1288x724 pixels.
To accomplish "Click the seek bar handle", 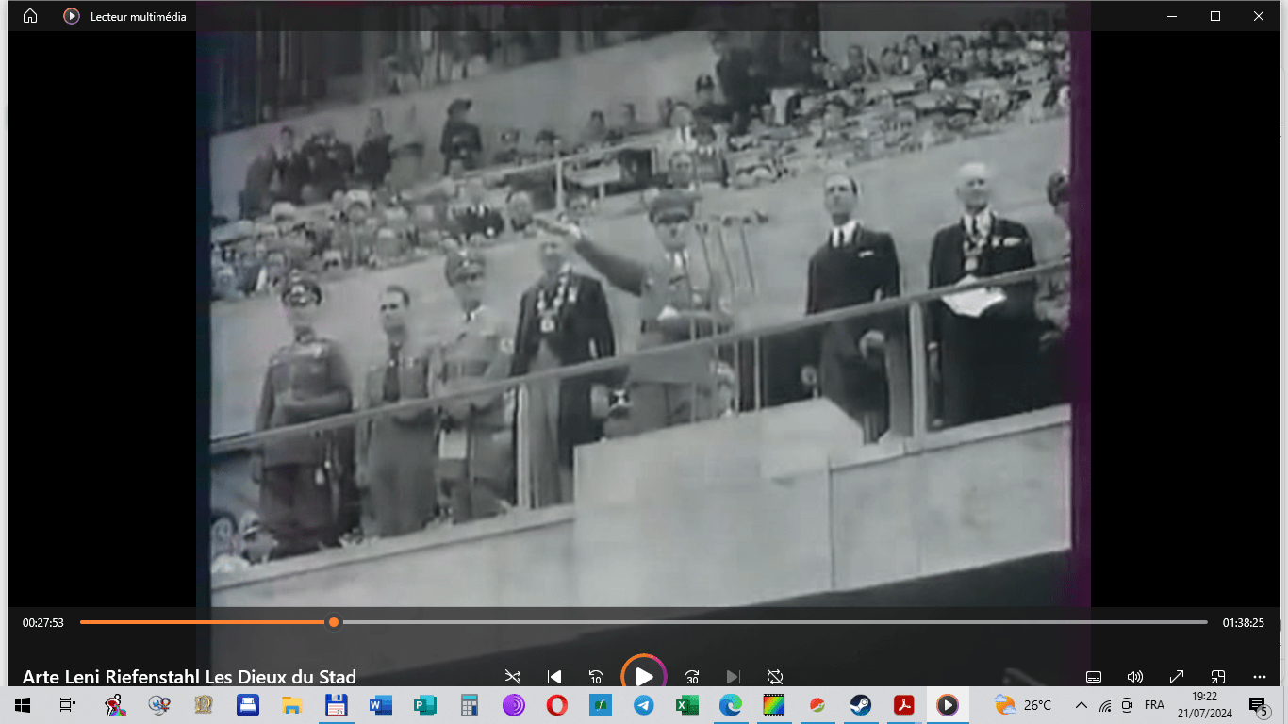I will click(334, 622).
